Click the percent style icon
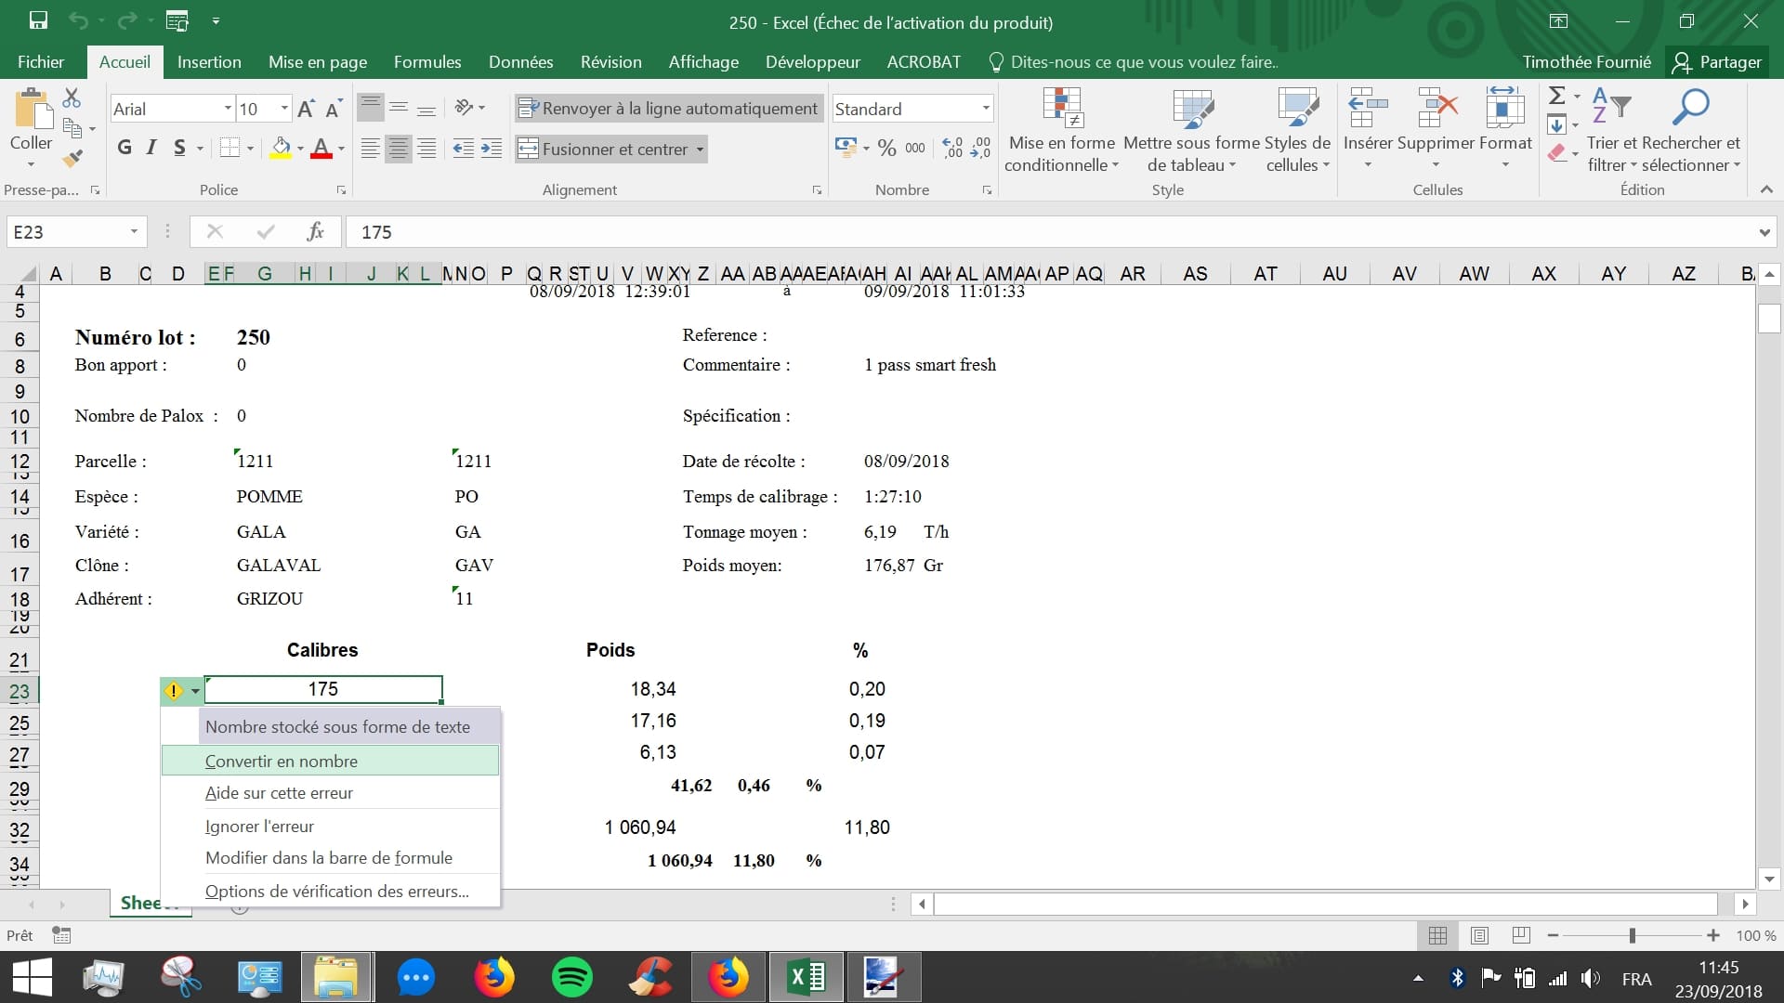 (886, 149)
